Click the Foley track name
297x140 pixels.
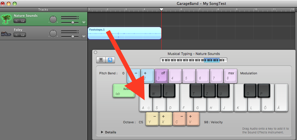click(18, 30)
